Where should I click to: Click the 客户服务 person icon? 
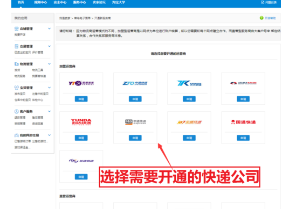16,112
